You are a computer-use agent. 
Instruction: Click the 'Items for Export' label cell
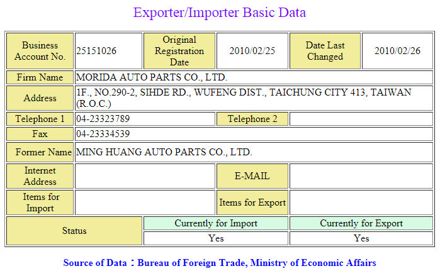click(x=252, y=202)
